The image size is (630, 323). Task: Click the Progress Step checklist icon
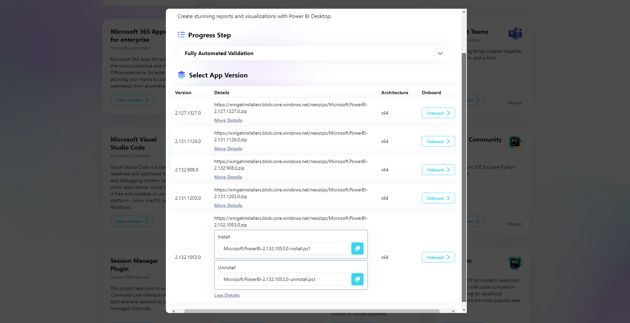(181, 35)
